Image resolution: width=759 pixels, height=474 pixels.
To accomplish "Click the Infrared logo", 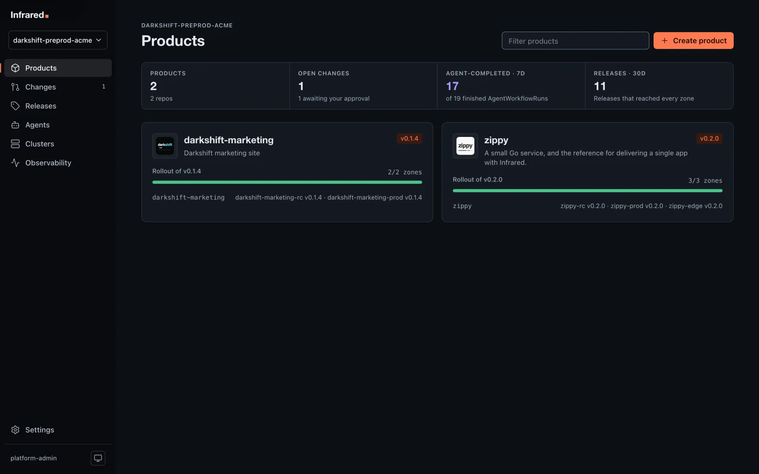I will click(30, 15).
